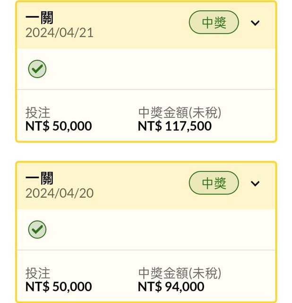This screenshot has width=292, height=303.
Task: Click the 投注 label in the 2024/04/21 card
Action: coord(38,113)
